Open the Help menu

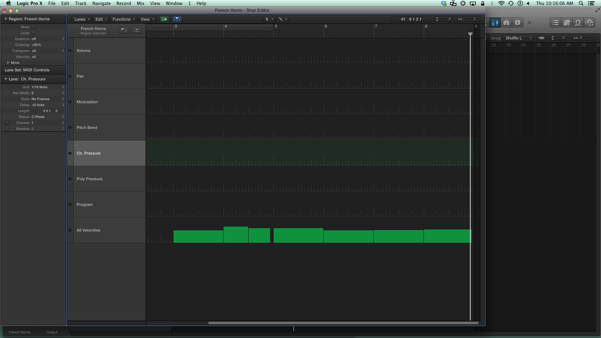[201, 3]
